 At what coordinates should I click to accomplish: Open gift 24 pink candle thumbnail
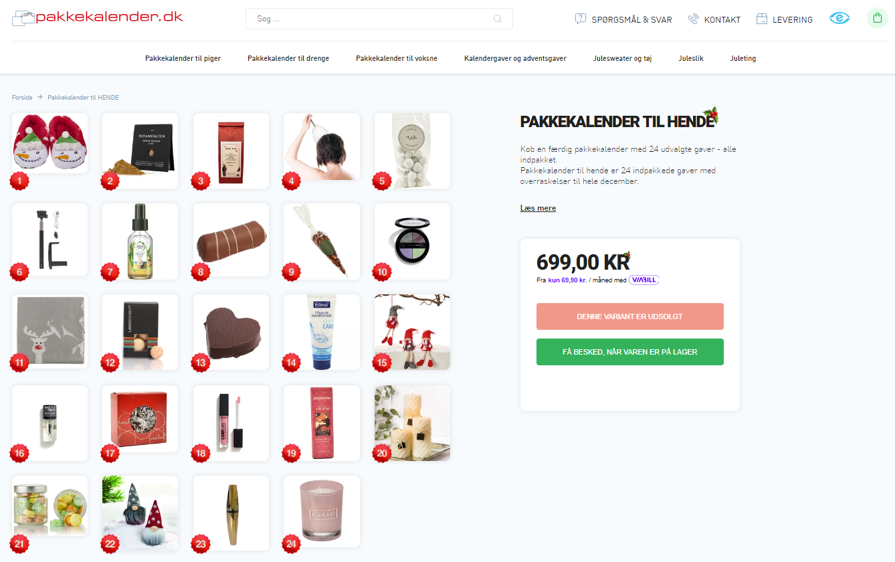click(322, 511)
